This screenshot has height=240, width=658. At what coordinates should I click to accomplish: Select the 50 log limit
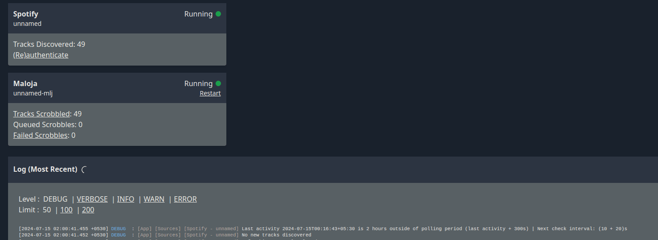[x=47, y=210]
